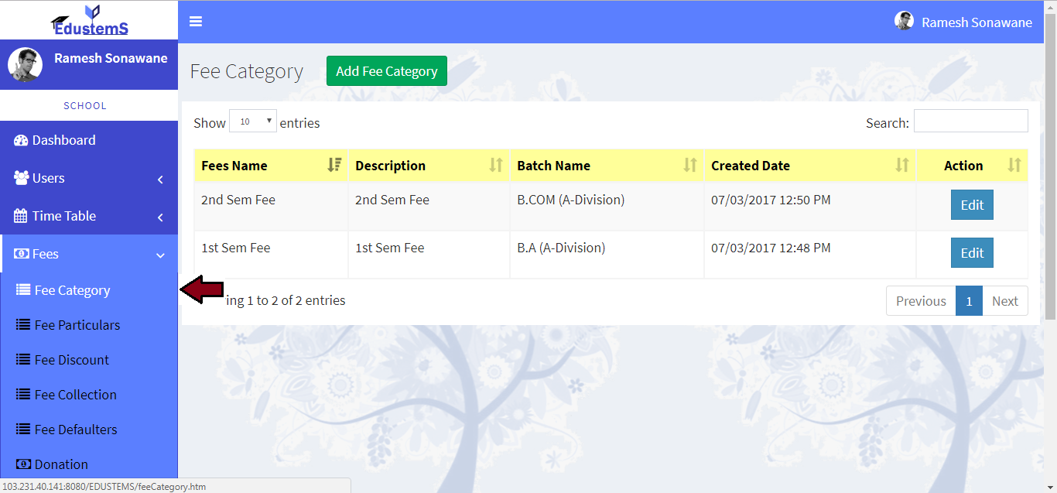Click the Time Table calendar icon
This screenshot has width=1057, height=493.
(x=21, y=216)
